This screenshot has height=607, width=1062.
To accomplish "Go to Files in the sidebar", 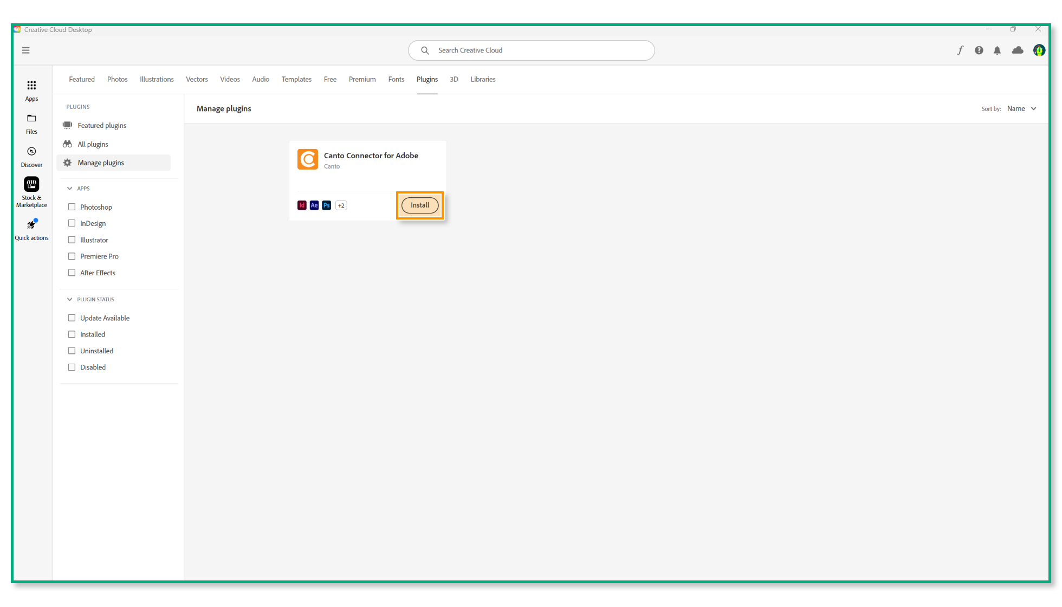I will click(31, 119).
